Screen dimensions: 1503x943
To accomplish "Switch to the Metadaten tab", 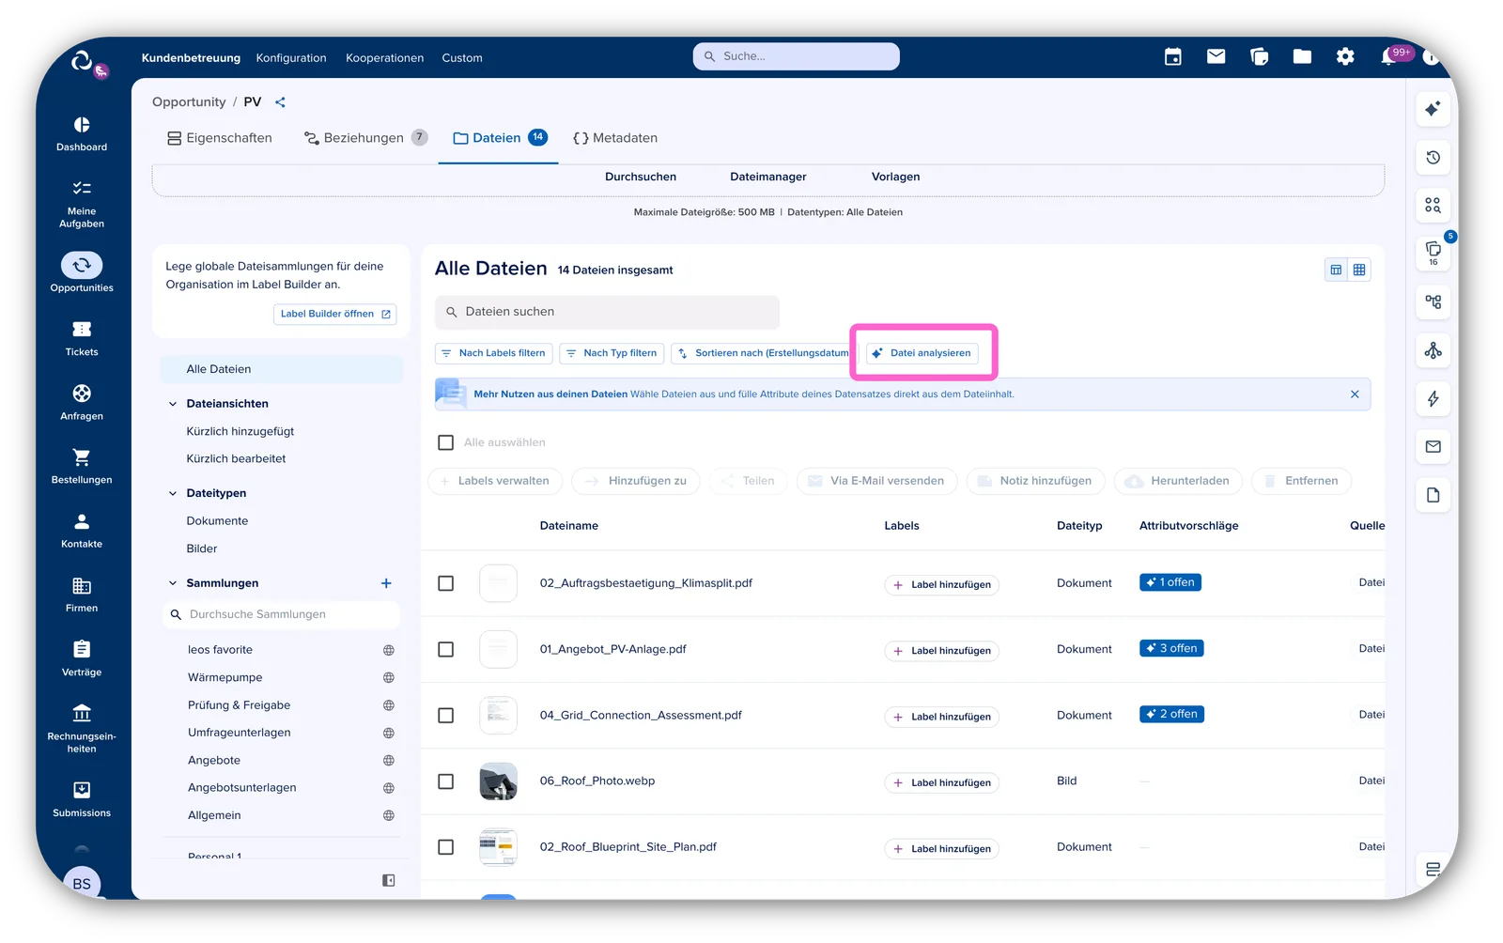I will [615, 138].
